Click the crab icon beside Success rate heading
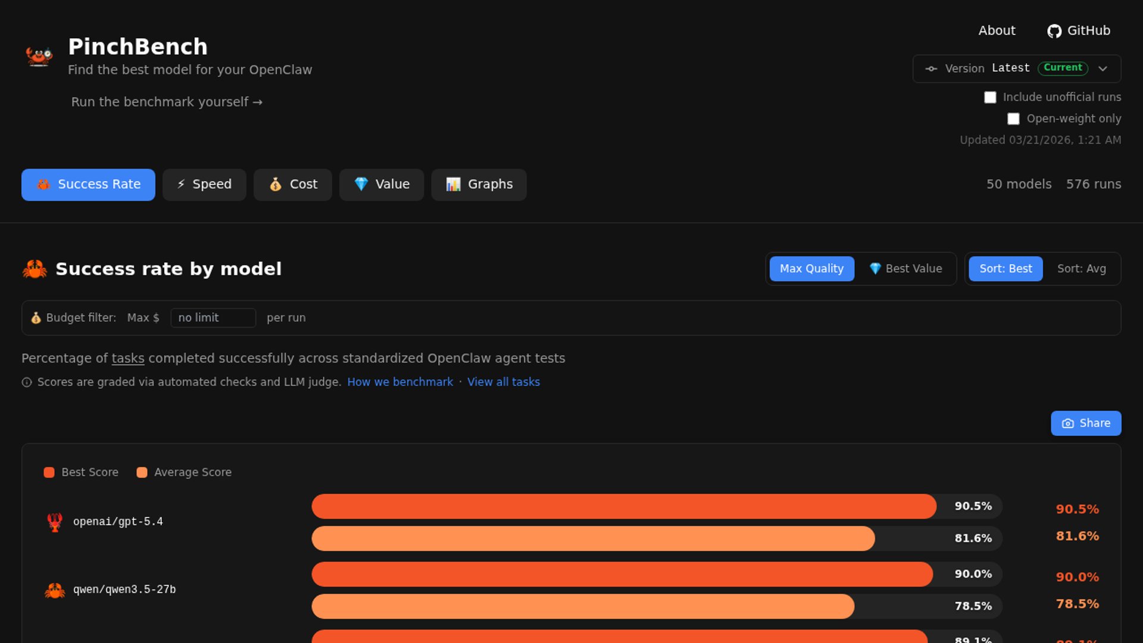The height and width of the screenshot is (643, 1143). tap(35, 269)
